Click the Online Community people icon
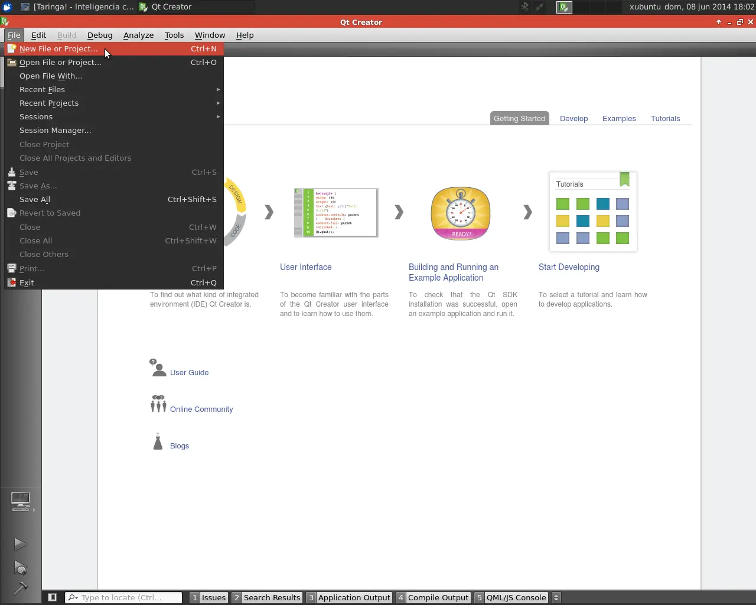Screen dimensions: 756x605 point(158,404)
